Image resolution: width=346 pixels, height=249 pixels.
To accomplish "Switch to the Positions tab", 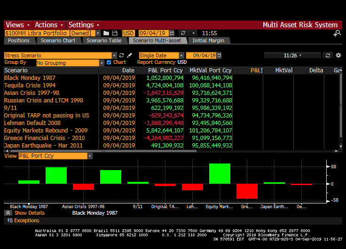I will (19, 40).
